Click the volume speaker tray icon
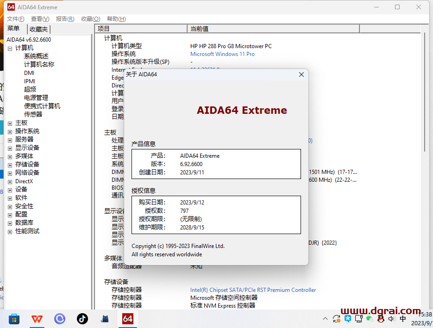The height and width of the screenshot is (328, 433). 391,319
